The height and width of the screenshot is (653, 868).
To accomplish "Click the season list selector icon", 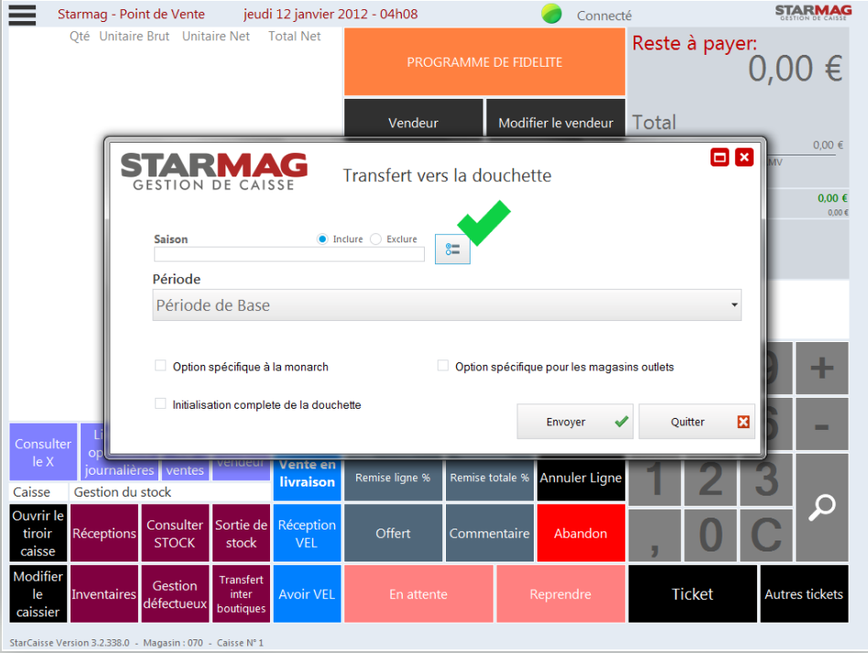I will click(452, 250).
